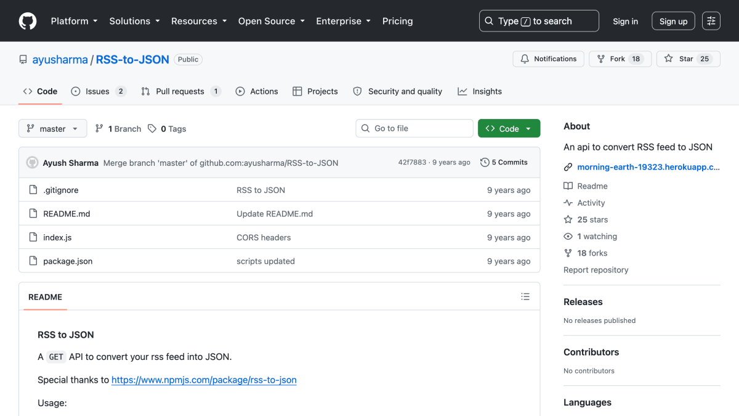Click the branch icon beside 1 Branch
The image size is (739, 416).
99,129
